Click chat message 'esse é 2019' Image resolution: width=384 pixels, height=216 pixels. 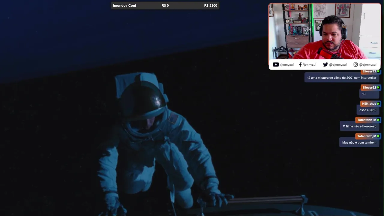click(x=368, y=110)
